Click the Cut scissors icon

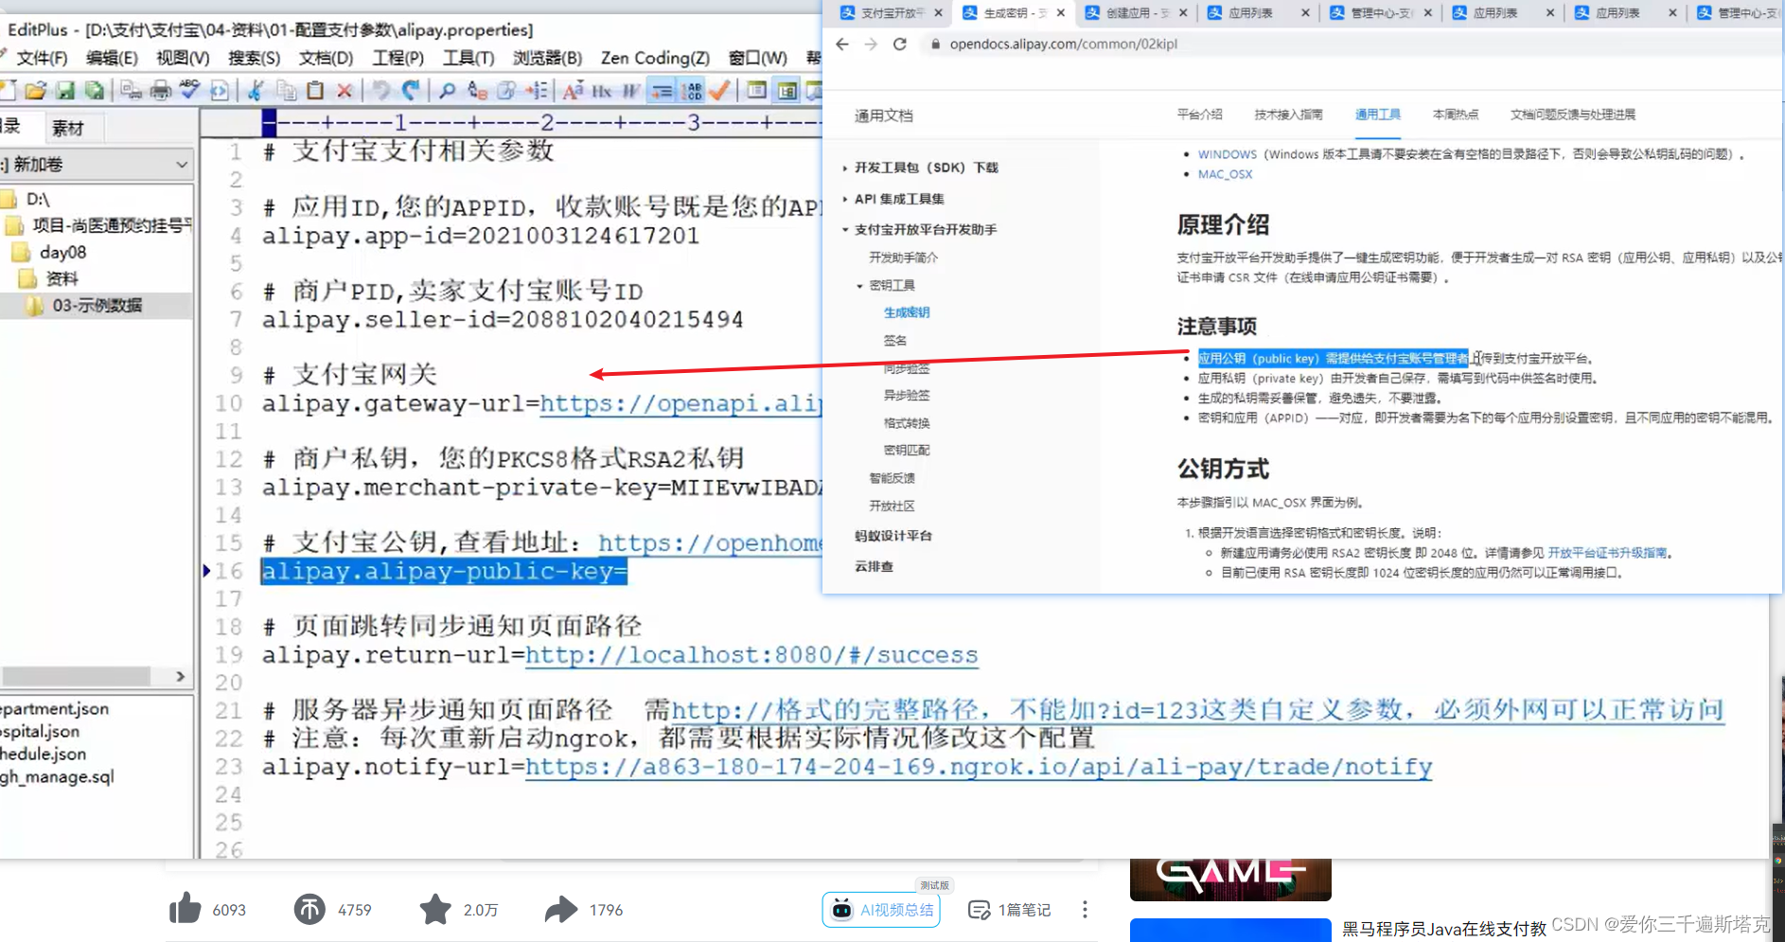pyautogui.click(x=256, y=91)
